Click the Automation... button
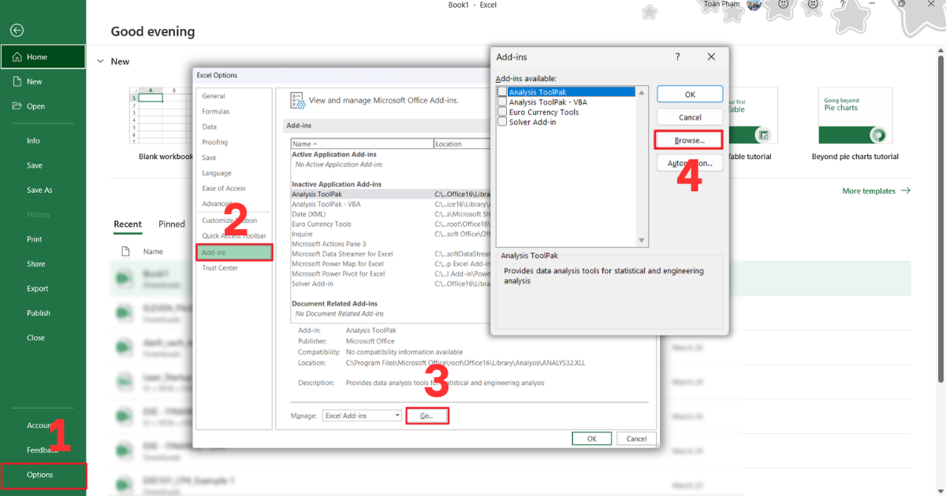The height and width of the screenshot is (496, 946). (x=690, y=163)
